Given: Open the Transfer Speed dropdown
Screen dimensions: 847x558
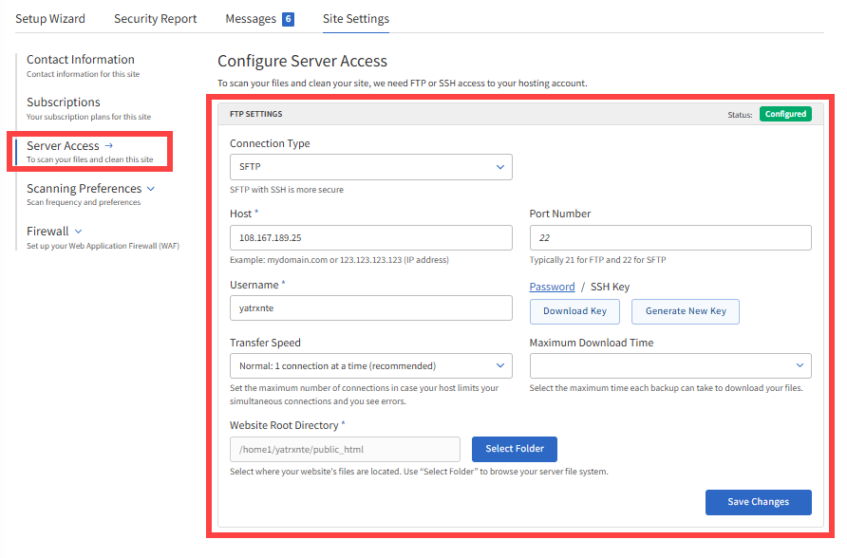Looking at the screenshot, I should click(370, 365).
